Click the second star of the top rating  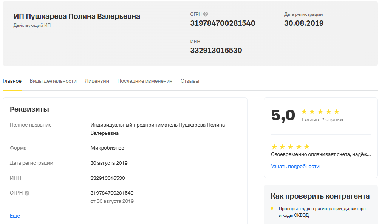[x=312, y=111]
